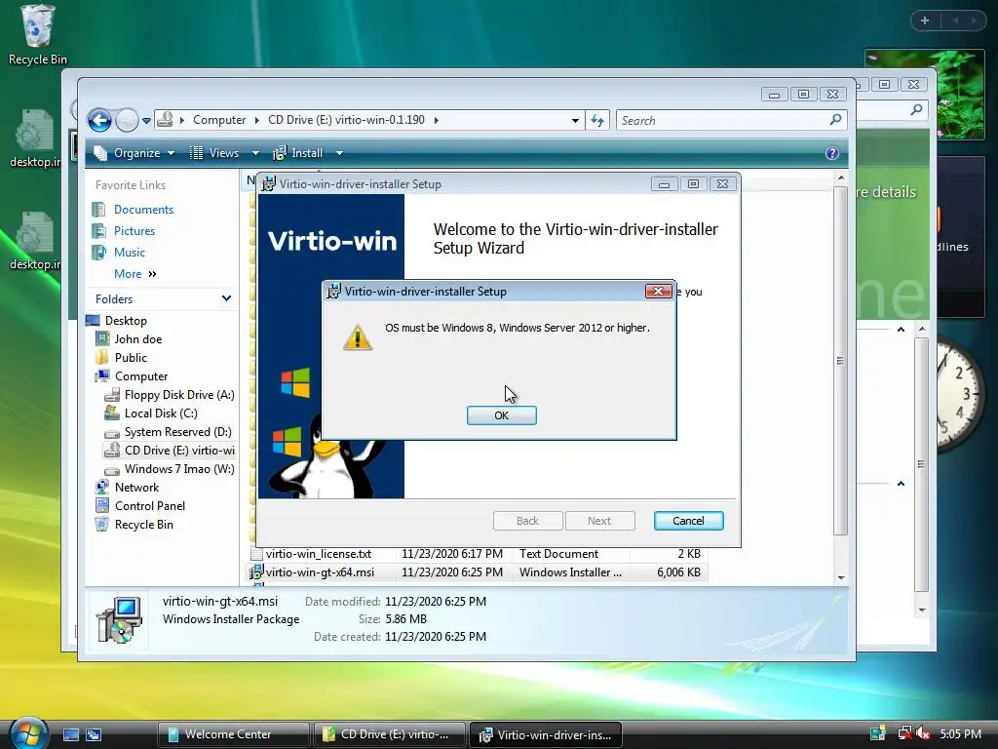Open Music favorite link
The width and height of the screenshot is (998, 749).
pyautogui.click(x=130, y=253)
